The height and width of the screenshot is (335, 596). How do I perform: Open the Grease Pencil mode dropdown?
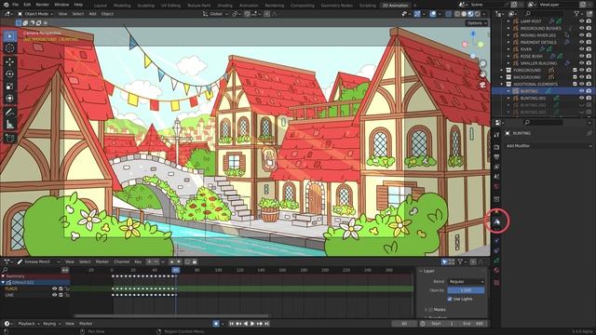coord(38,261)
